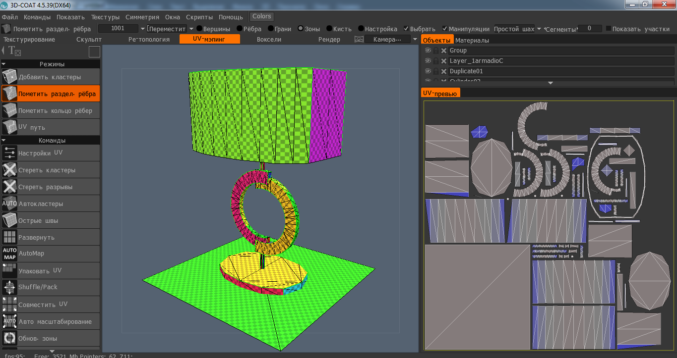Open Настройки UV settings icon
Screen dimensions: 677x358
9,153
